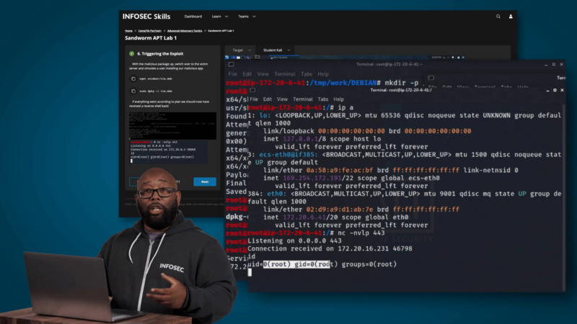Image resolution: width=577 pixels, height=324 pixels.
Task: Click the copy icon beside sudo dpkg command
Action: pos(133,91)
